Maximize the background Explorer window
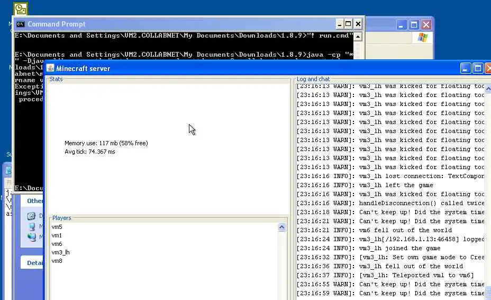Screen dimensions: 491x300 tap(414, 25)
